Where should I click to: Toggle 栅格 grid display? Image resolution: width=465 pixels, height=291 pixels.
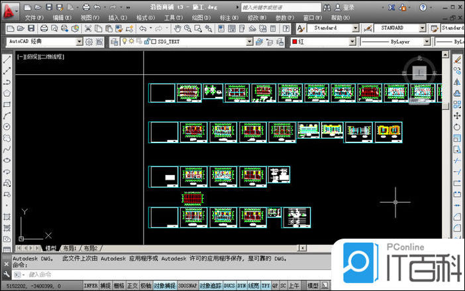(119, 285)
